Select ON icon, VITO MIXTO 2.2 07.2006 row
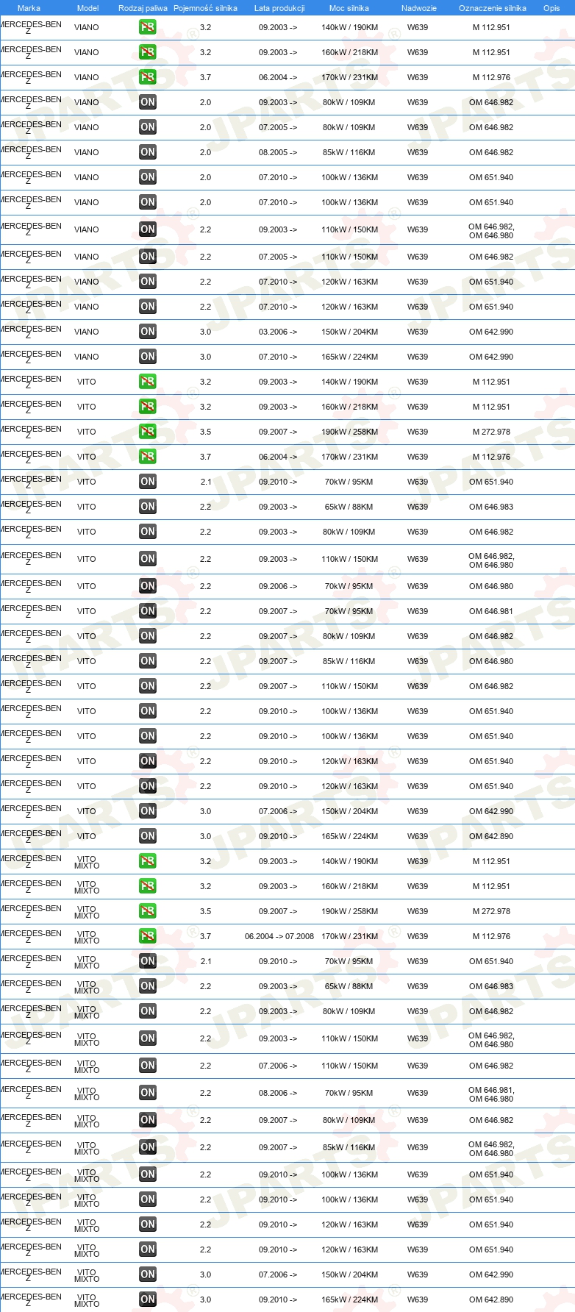This screenshot has width=575, height=1312. coord(148,1066)
